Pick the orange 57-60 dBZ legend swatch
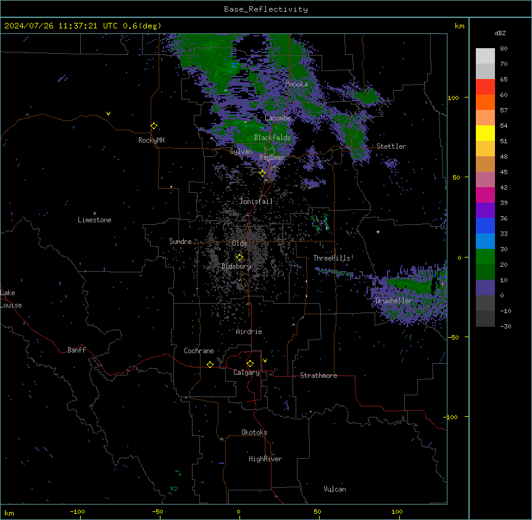The width and height of the screenshot is (532, 520). (485, 102)
